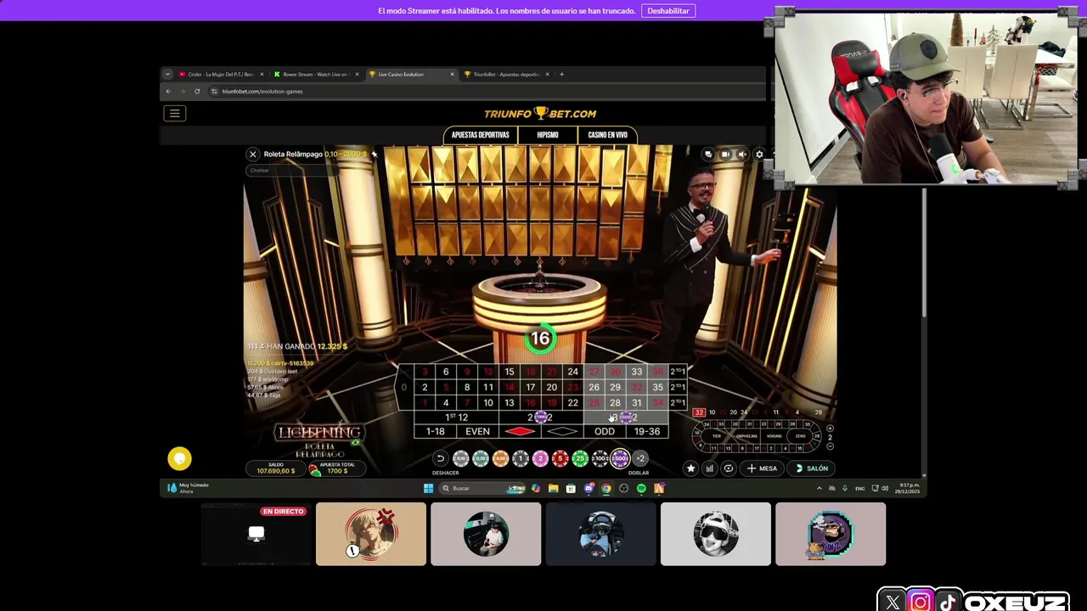
Task: Click the x2 double bet button
Action: pos(640,458)
